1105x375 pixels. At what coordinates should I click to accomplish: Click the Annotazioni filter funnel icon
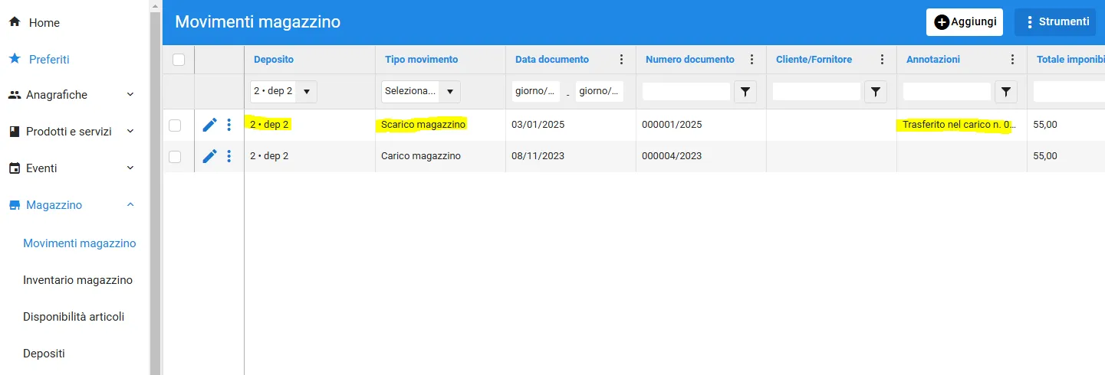tap(1005, 92)
